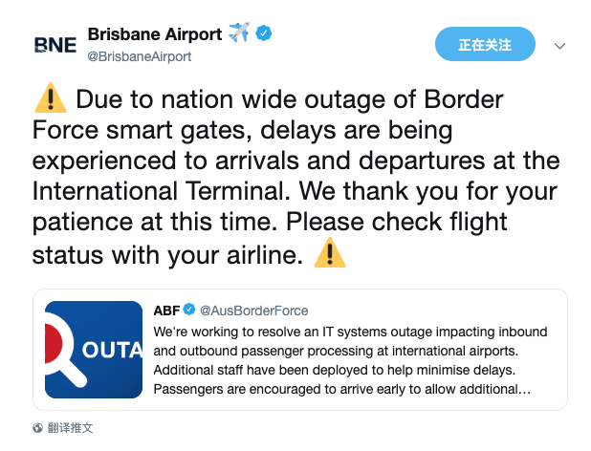Click Brisbane Airport's blue verified badge
591x451 pixels.
click(263, 34)
